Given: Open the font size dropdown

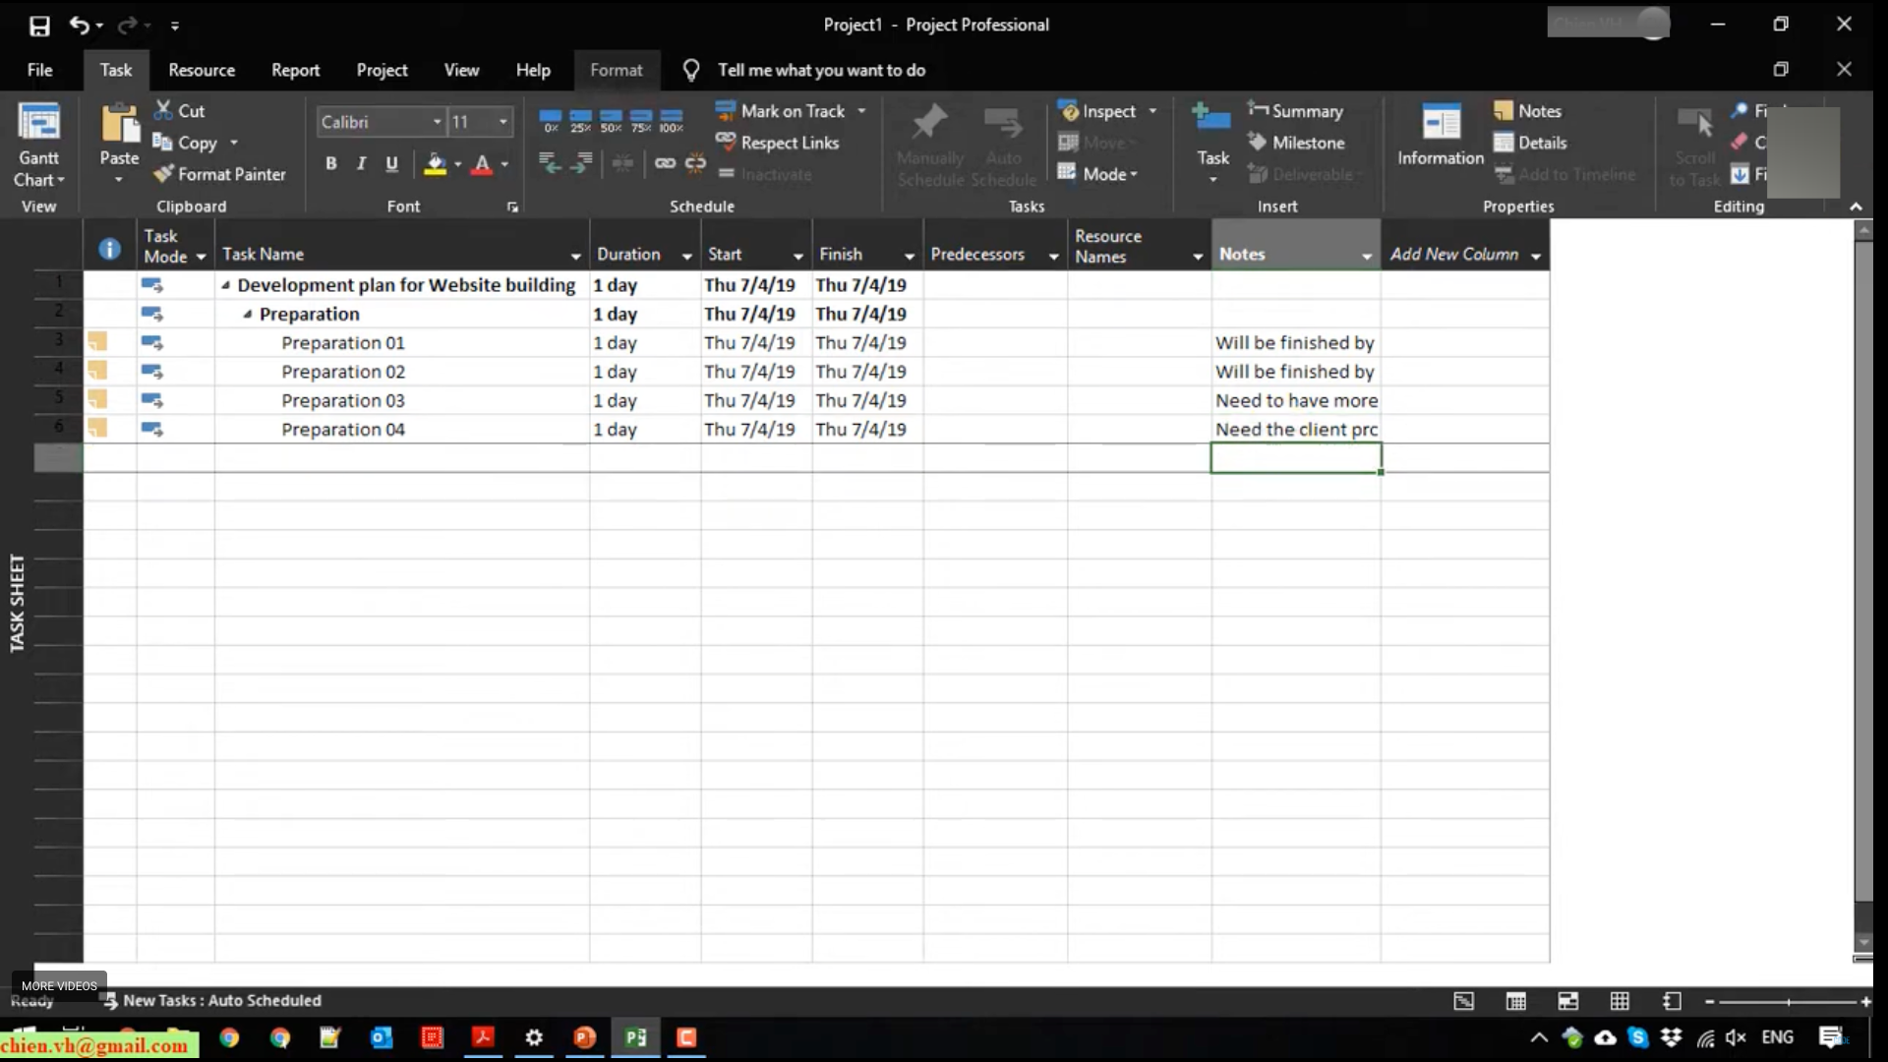Looking at the screenshot, I should [502, 122].
